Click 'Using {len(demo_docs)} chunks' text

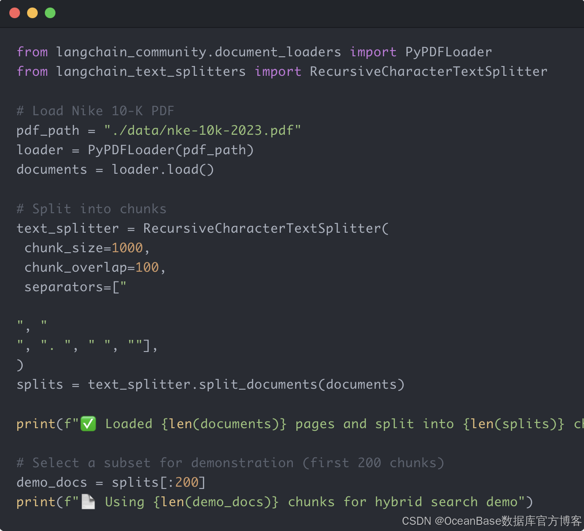[x=220, y=502]
